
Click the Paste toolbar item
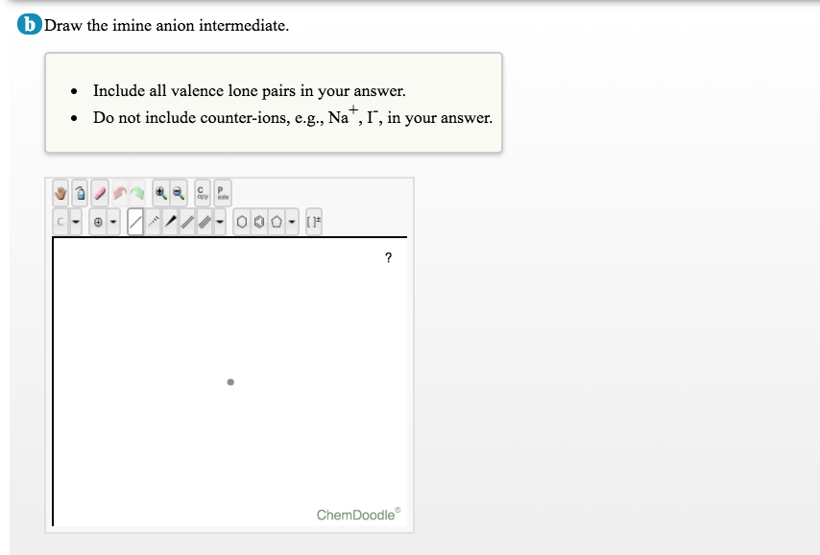pos(222,192)
